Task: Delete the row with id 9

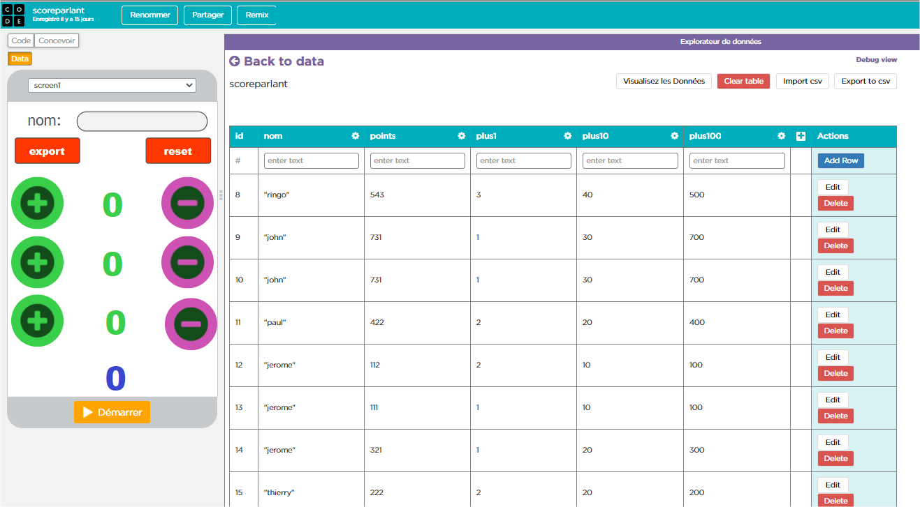Action: pos(835,246)
